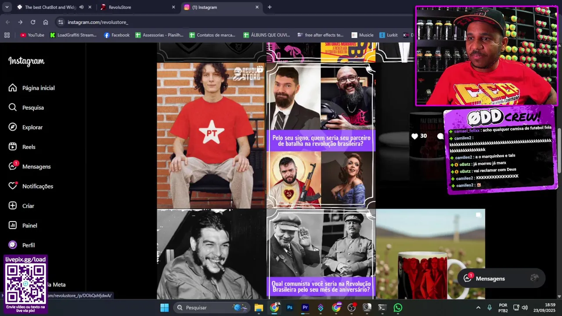Go to Página inicial in the Instagram sidebar

pyautogui.click(x=32, y=88)
